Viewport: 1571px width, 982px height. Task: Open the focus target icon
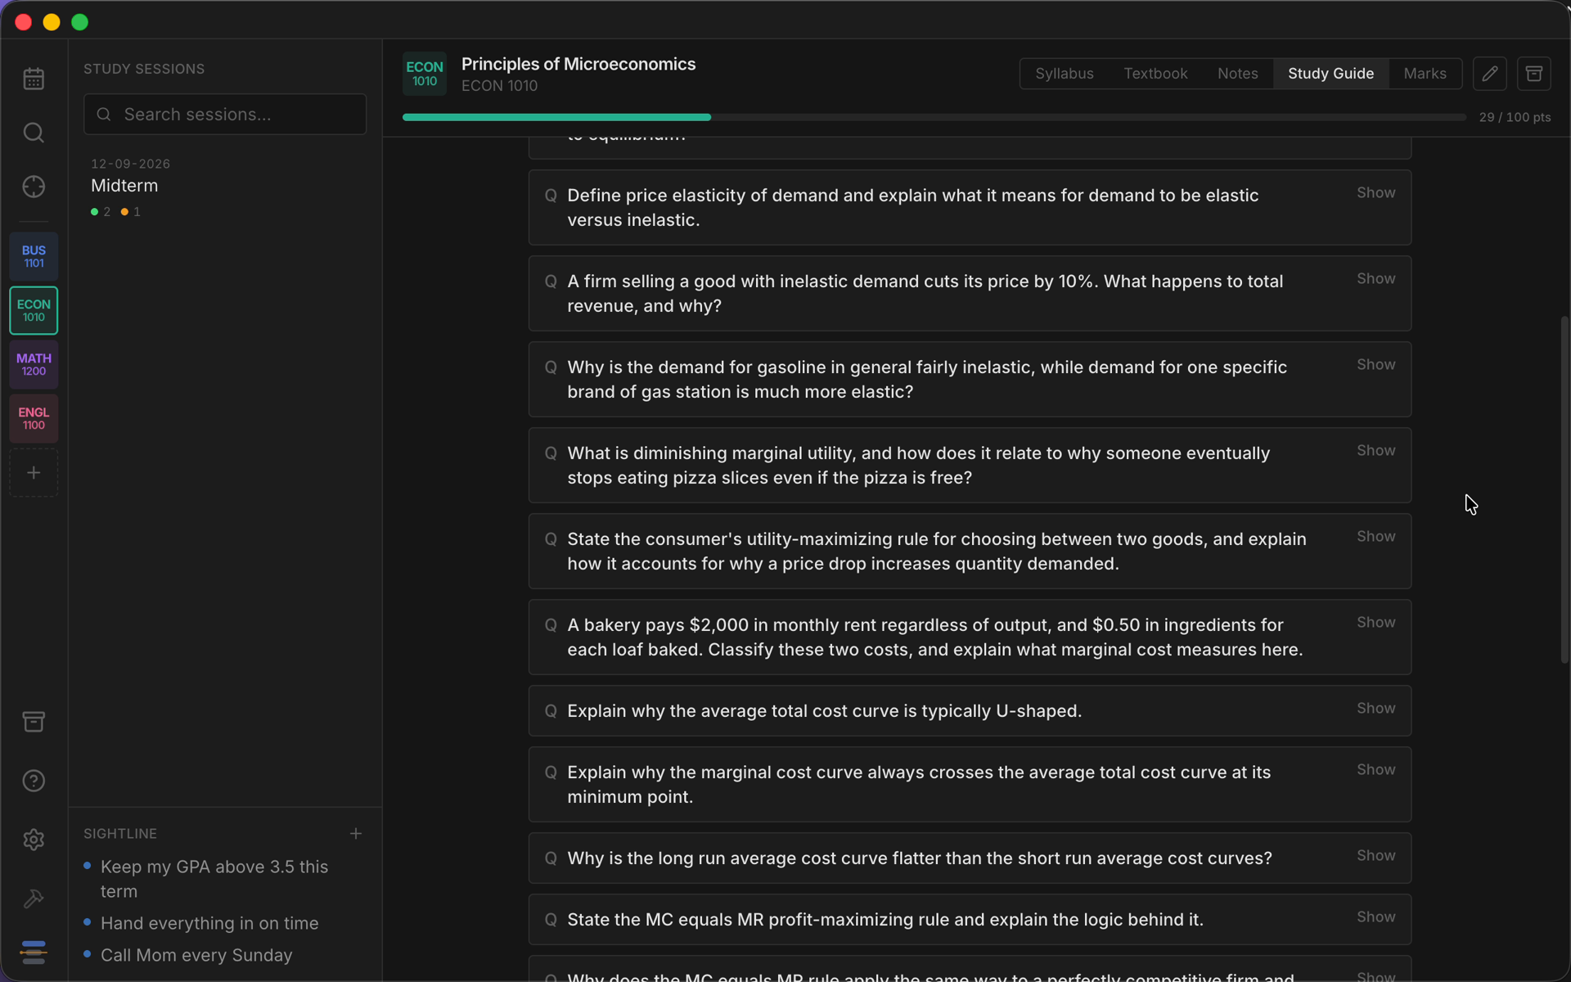tap(34, 187)
